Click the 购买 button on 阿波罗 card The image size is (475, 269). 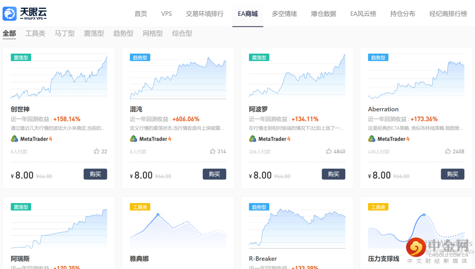coord(333,174)
